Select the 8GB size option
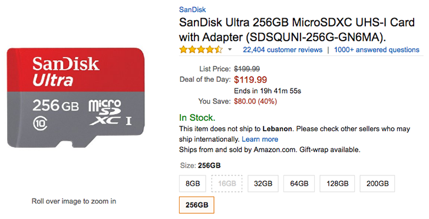This screenshot has height=219, width=429. pos(193,184)
